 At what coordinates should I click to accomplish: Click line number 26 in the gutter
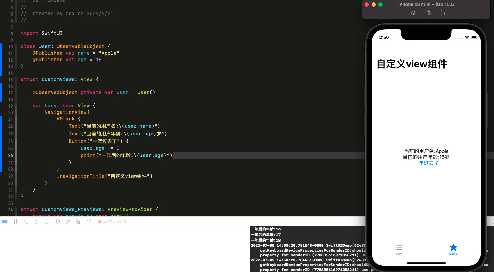tap(10, 155)
